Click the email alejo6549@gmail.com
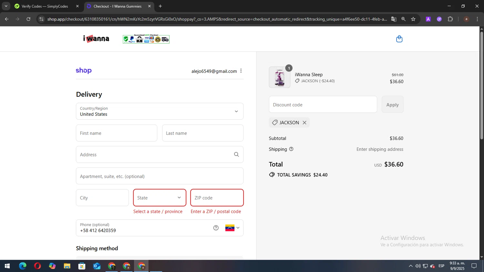 pos(214,71)
